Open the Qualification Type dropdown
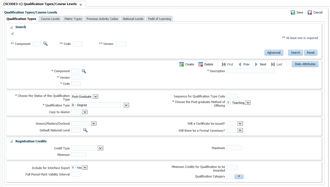This screenshot has height=187, width=330. (126, 105)
